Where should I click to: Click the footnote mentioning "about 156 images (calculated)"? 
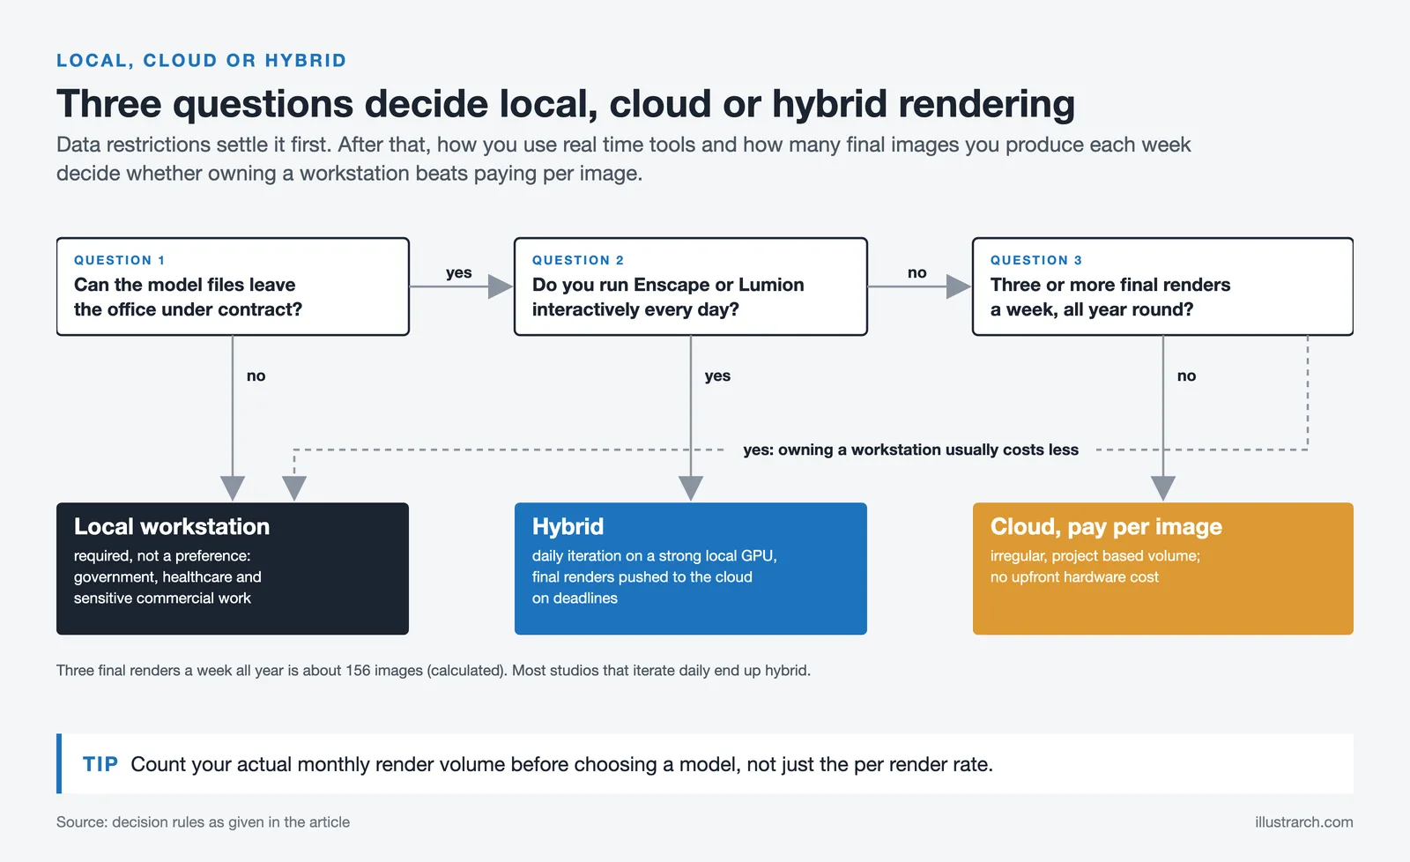coord(434,671)
